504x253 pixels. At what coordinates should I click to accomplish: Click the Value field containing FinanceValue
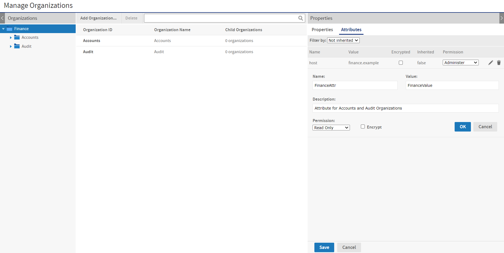coord(452,85)
